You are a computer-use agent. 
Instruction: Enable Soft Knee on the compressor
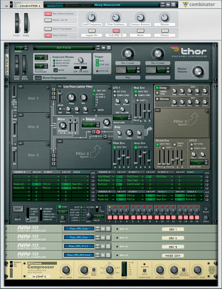click(94, 269)
